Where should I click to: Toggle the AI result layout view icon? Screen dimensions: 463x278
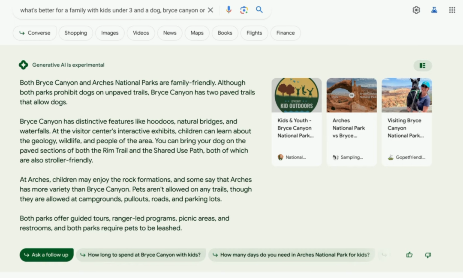click(423, 65)
